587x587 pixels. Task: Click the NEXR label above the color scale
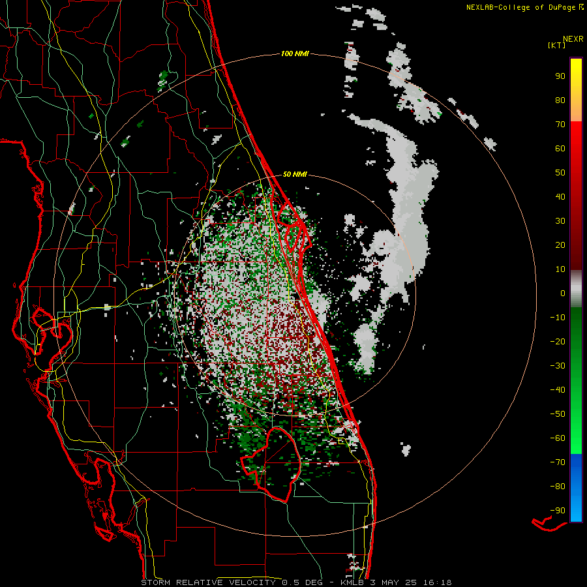[x=573, y=39]
